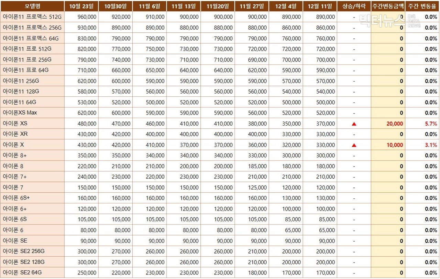Select the 아이폰11 프로 256G model cell
Viewport: 440px width, 279px height.
click(32, 60)
